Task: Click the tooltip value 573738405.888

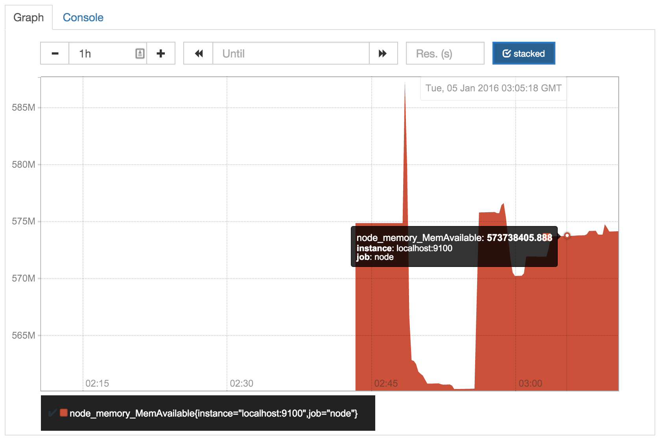Action: tap(520, 238)
